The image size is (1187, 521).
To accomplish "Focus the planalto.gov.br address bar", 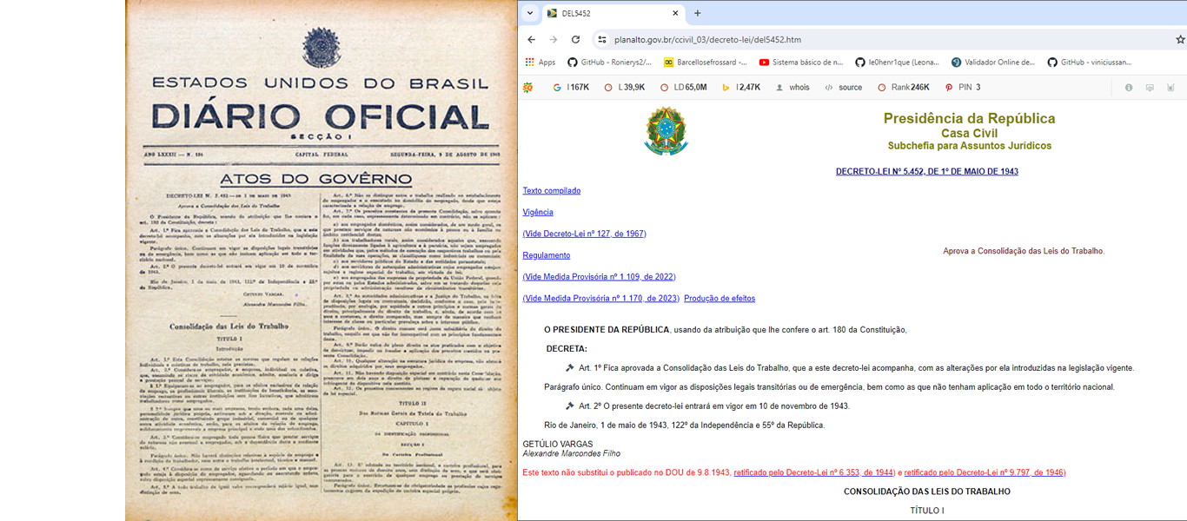I will click(881, 40).
